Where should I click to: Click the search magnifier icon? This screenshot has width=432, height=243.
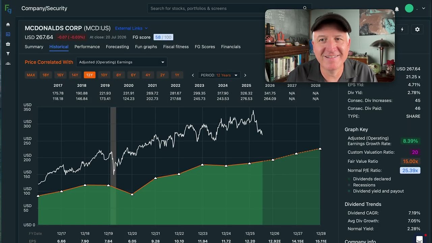pos(305,8)
